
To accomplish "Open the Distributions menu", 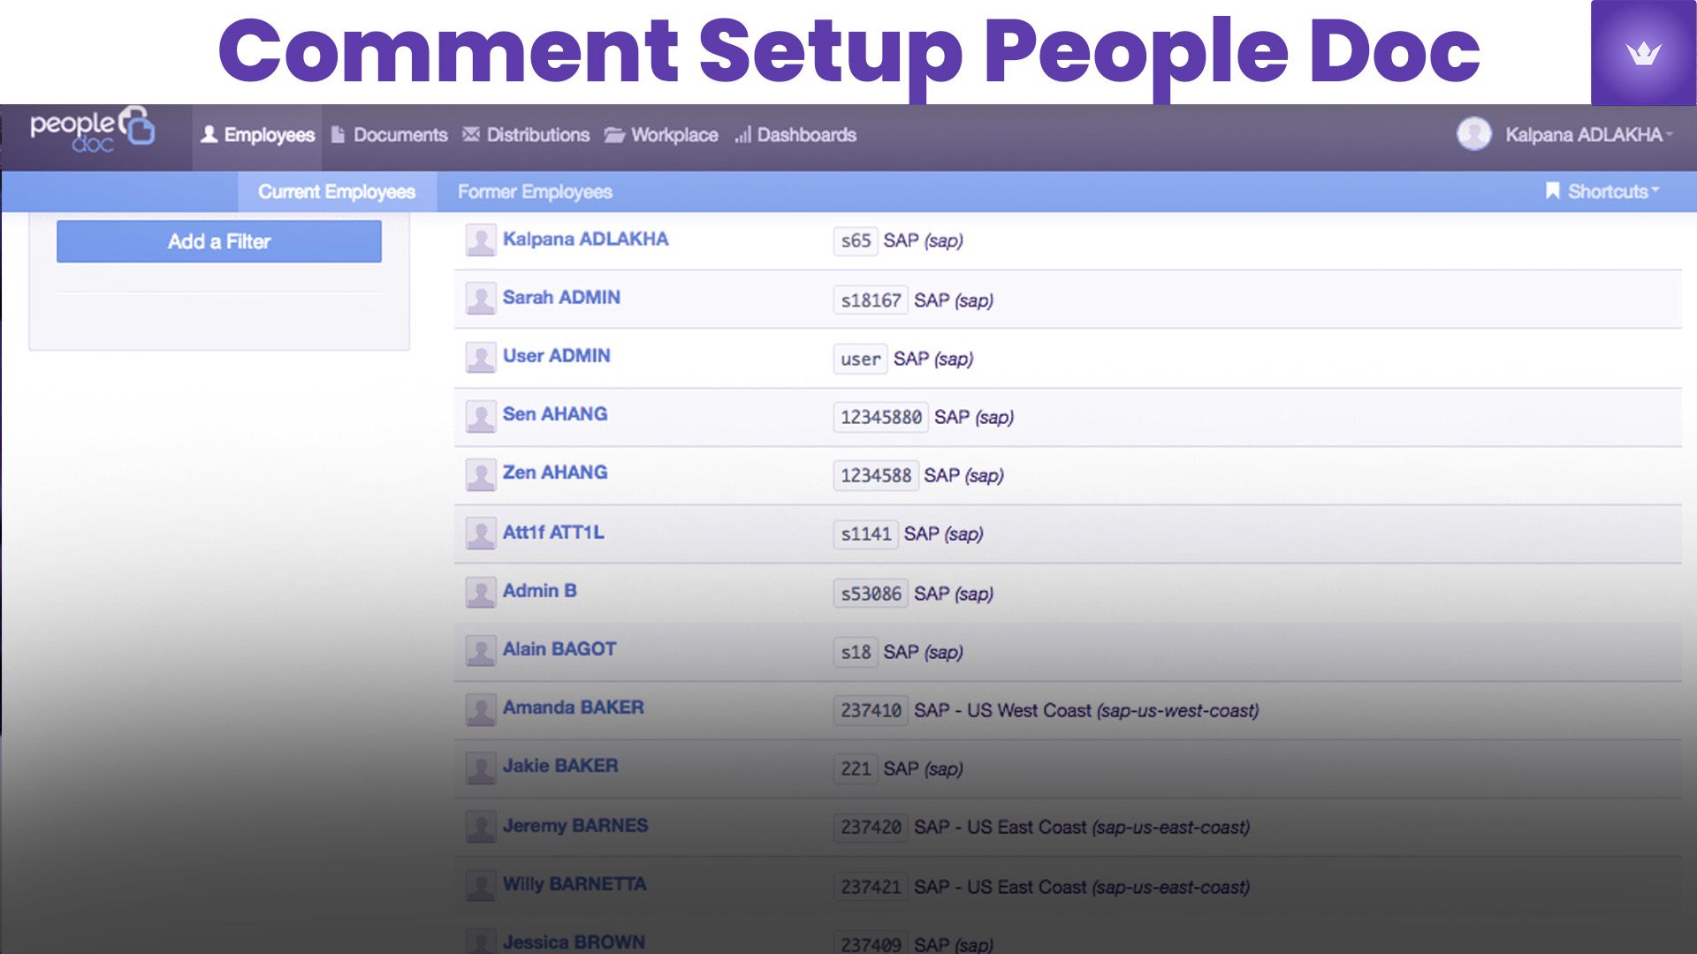I will pyautogui.click(x=526, y=135).
